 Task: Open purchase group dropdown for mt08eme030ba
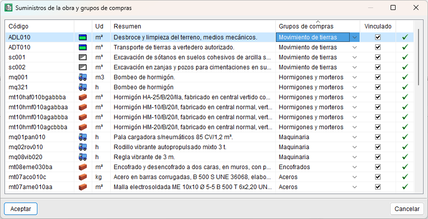pyautogui.click(x=355, y=167)
